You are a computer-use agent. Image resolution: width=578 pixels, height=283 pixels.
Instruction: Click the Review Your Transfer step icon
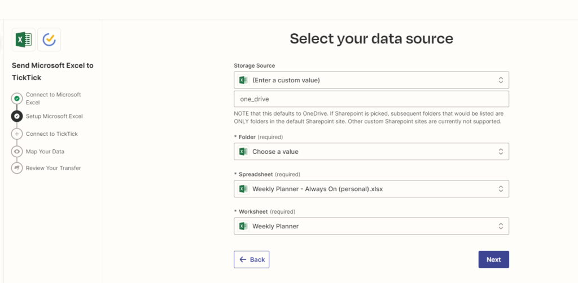[x=16, y=168]
